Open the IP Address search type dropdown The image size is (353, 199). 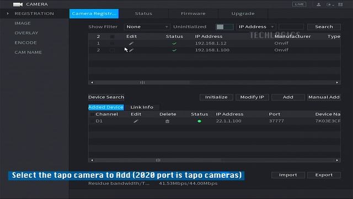click(256, 27)
